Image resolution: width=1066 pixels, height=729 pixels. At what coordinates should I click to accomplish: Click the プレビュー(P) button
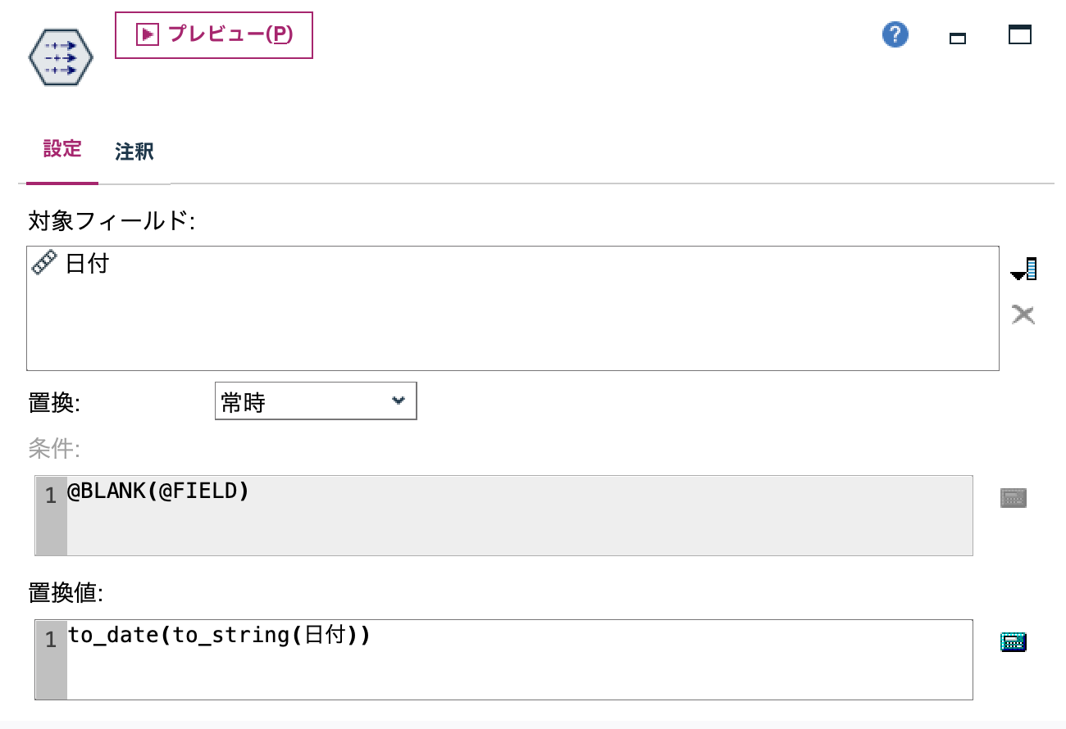pyautogui.click(x=213, y=35)
